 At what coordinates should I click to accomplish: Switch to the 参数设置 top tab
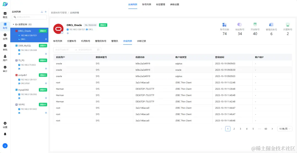coord(174,5)
